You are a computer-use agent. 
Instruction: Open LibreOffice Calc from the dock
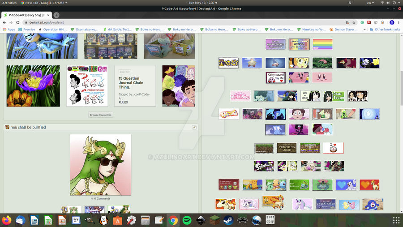tap(48, 220)
